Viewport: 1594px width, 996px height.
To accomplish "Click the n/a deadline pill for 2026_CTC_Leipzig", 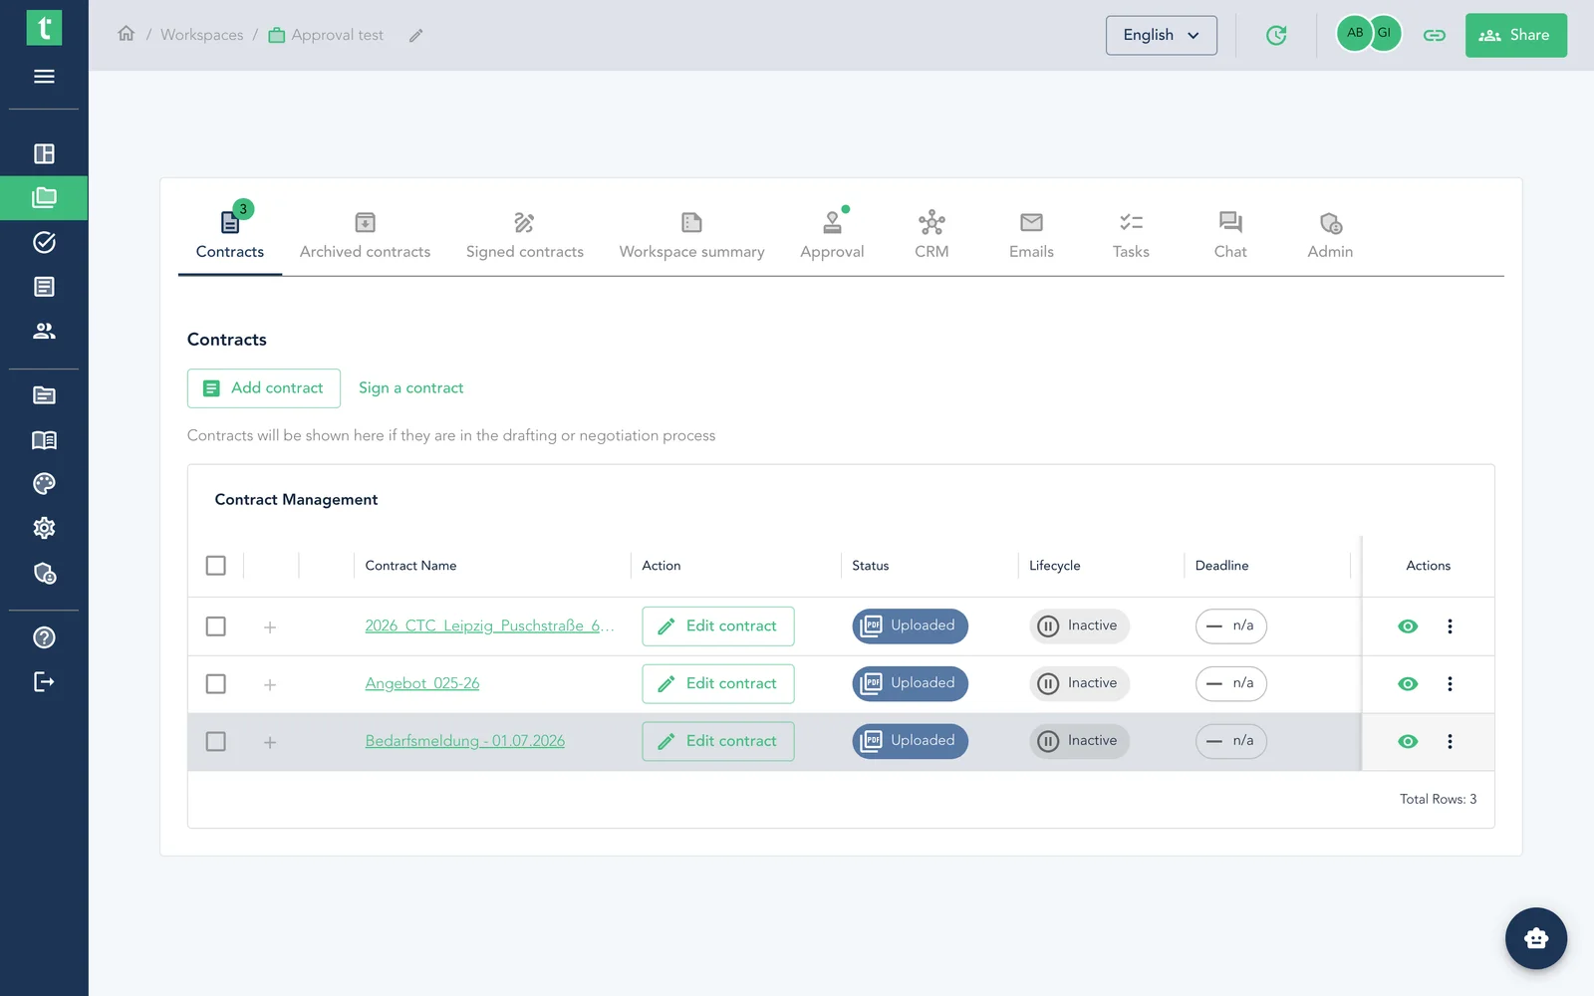I will click(1230, 626).
